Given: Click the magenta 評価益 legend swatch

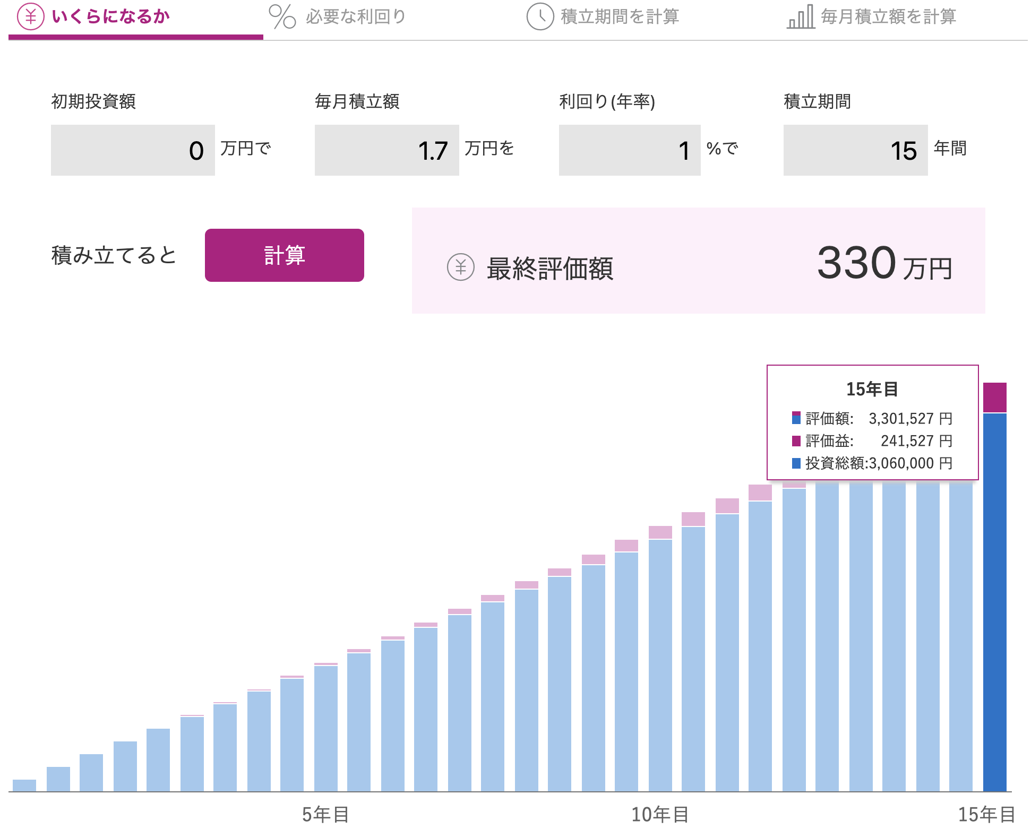Looking at the screenshot, I should 796,441.
